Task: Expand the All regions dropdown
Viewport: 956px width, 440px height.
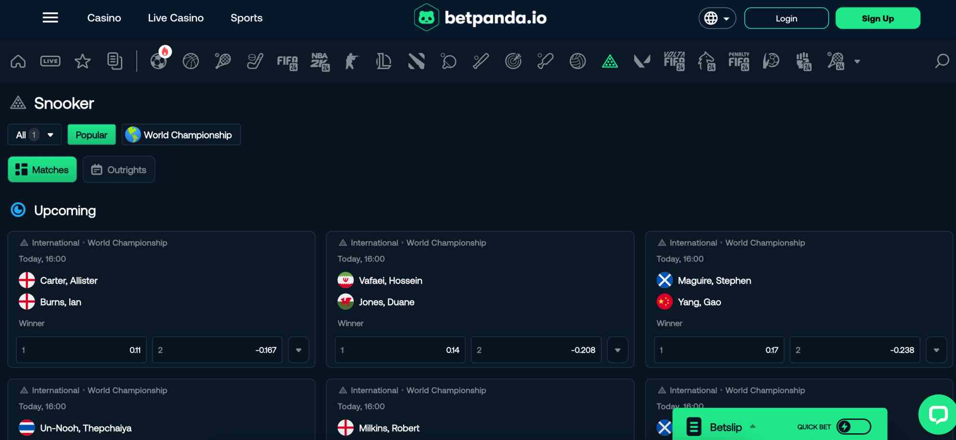Action: tap(35, 135)
